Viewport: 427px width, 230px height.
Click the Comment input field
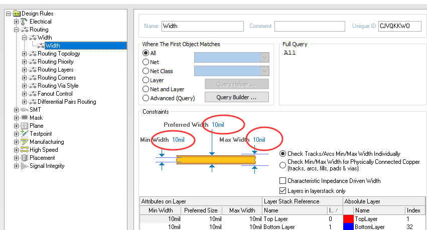(x=310, y=26)
